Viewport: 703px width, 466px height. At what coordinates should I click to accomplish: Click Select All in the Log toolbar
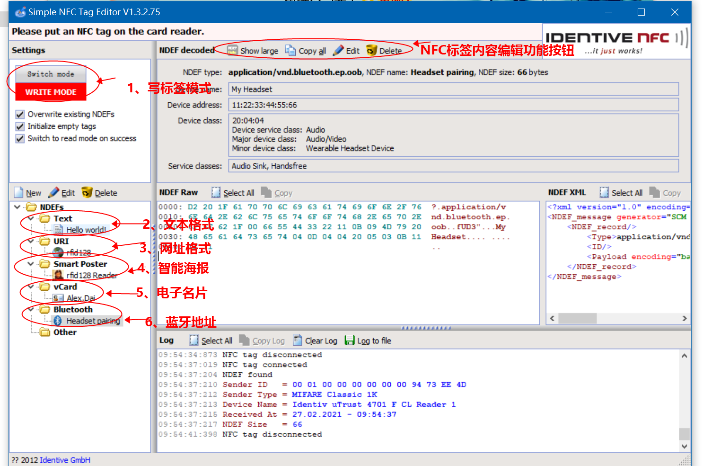211,341
